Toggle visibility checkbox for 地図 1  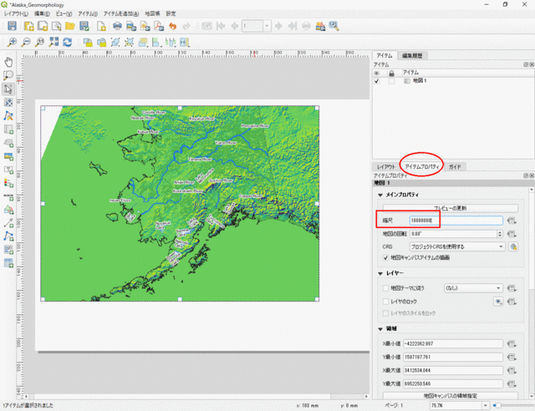(x=377, y=81)
